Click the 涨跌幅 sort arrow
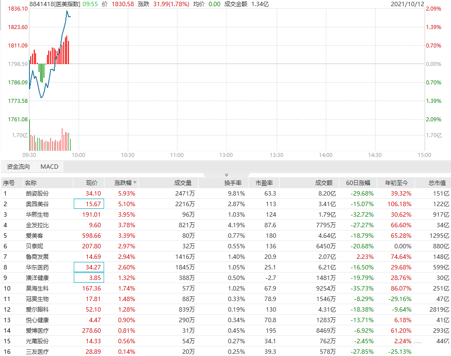Viewport: 451px width, 356px height. tap(135, 182)
